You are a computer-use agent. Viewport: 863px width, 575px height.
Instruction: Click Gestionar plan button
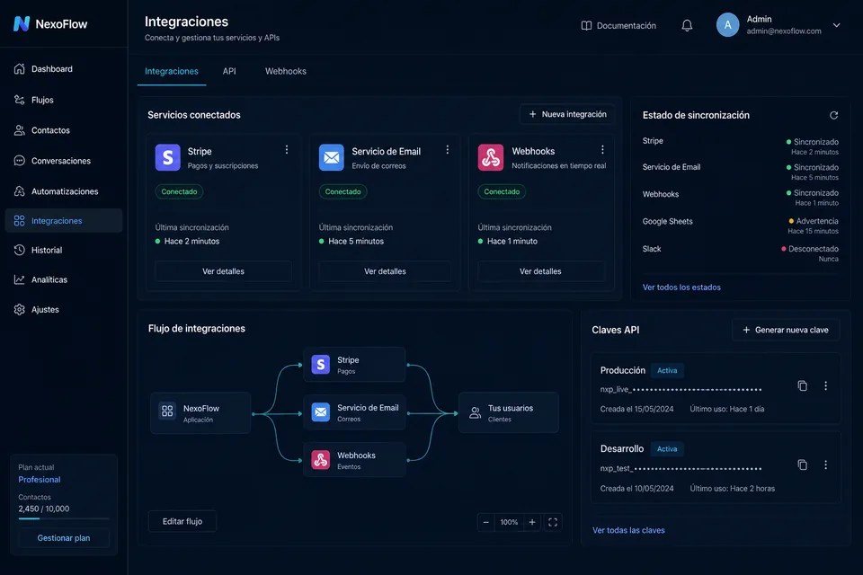(x=64, y=538)
